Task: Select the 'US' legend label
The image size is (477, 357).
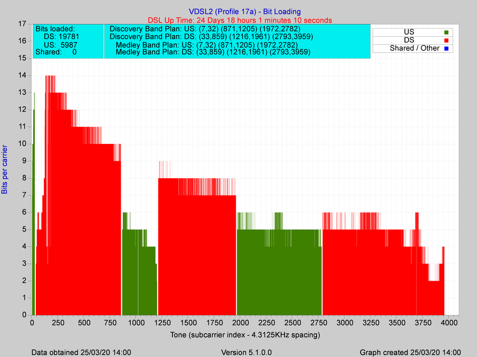Action: [x=409, y=32]
